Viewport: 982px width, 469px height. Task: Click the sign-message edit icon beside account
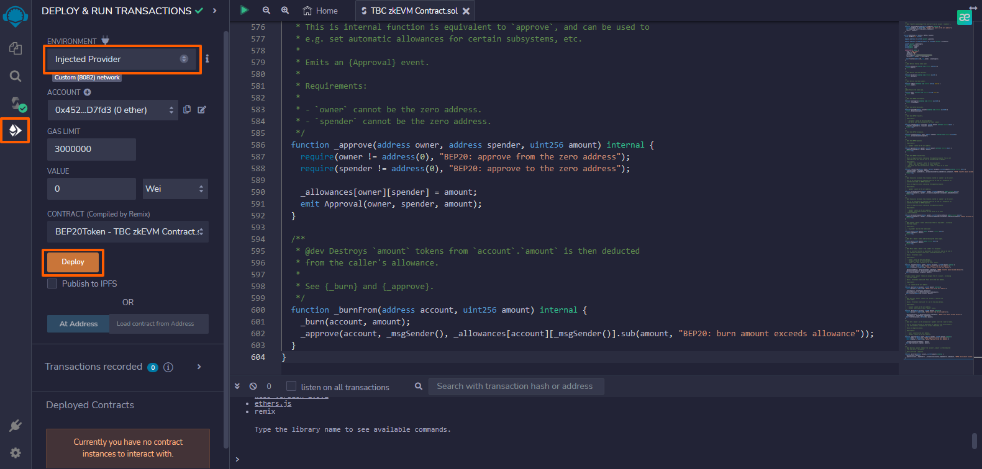[202, 109]
